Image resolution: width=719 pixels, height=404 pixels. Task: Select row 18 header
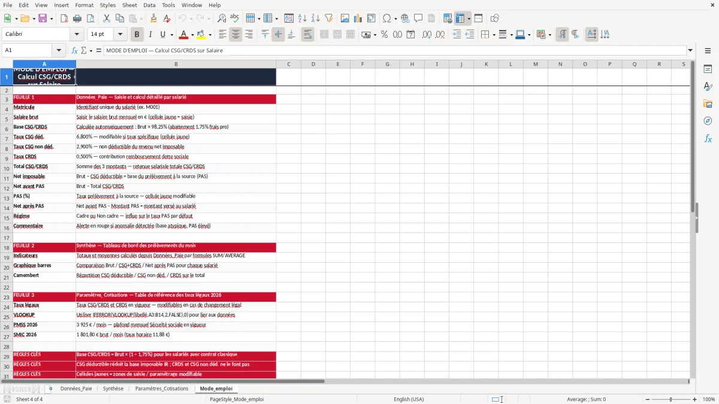(x=7, y=247)
